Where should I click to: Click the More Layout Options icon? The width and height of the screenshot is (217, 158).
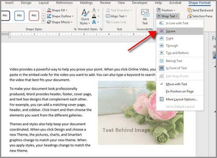[x=161, y=99]
